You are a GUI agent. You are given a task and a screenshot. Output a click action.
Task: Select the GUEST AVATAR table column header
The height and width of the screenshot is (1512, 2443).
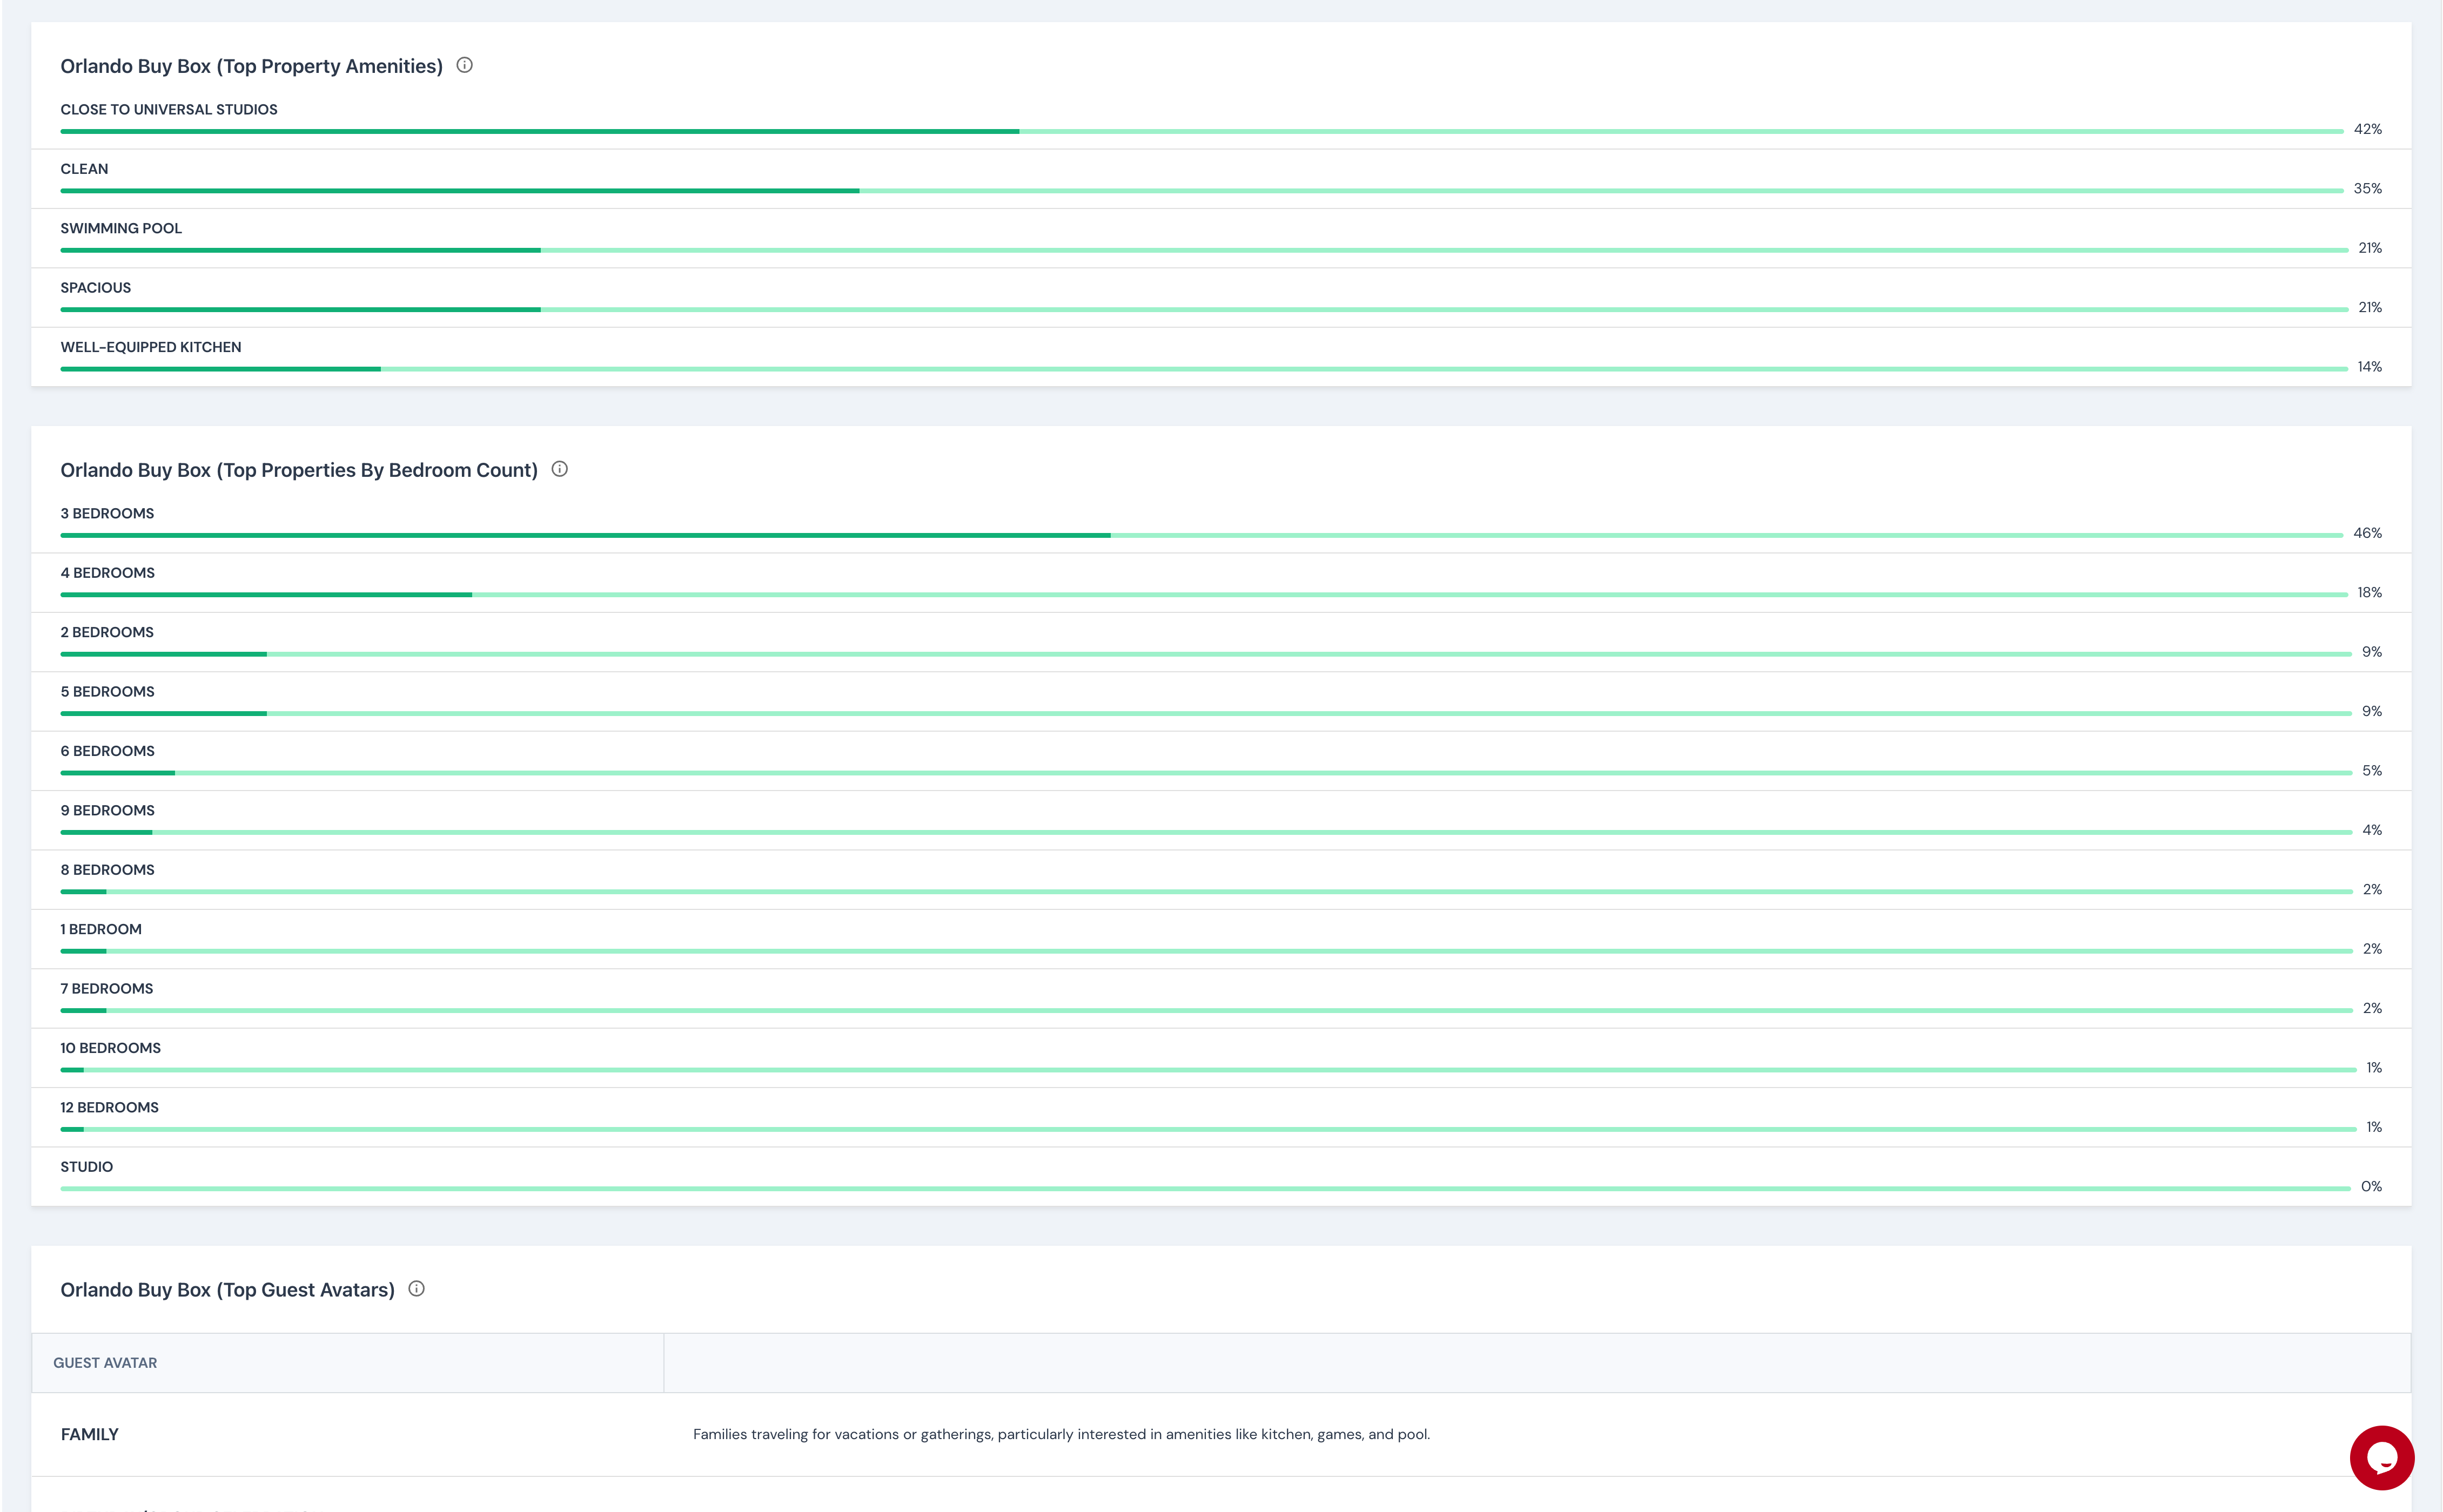click(x=105, y=1362)
